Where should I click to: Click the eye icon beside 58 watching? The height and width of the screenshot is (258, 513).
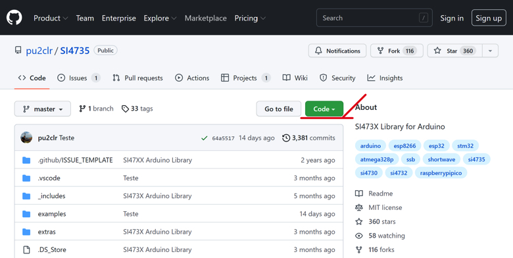pyautogui.click(x=359, y=236)
